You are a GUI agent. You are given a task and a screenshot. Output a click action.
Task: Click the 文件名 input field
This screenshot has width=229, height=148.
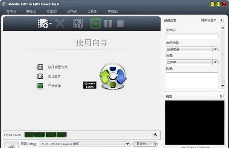tap(192, 37)
